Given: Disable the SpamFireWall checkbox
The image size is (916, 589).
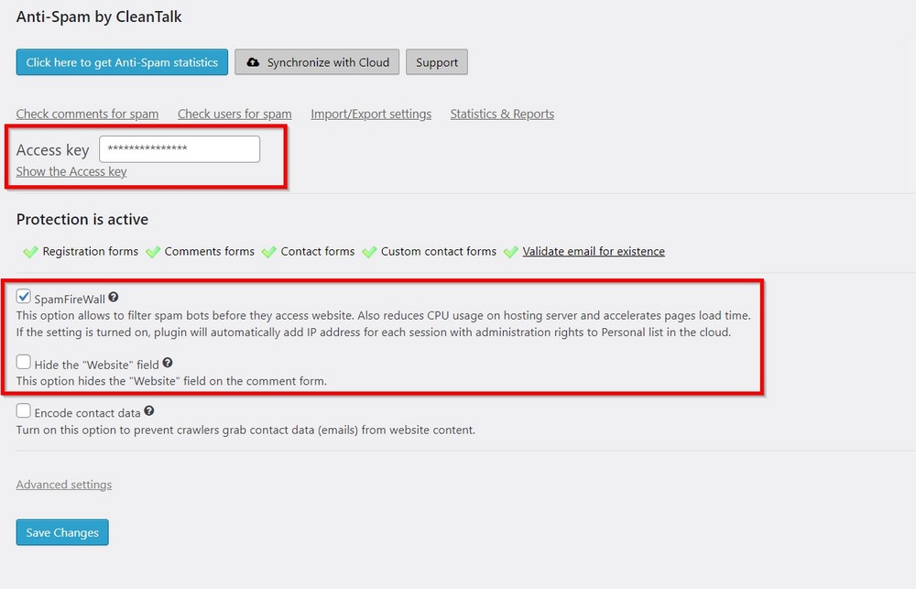Looking at the screenshot, I should click(x=24, y=296).
